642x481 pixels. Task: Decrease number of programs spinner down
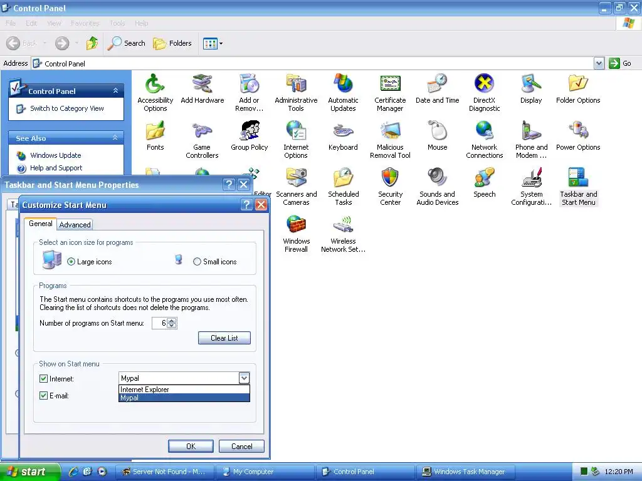[172, 326]
